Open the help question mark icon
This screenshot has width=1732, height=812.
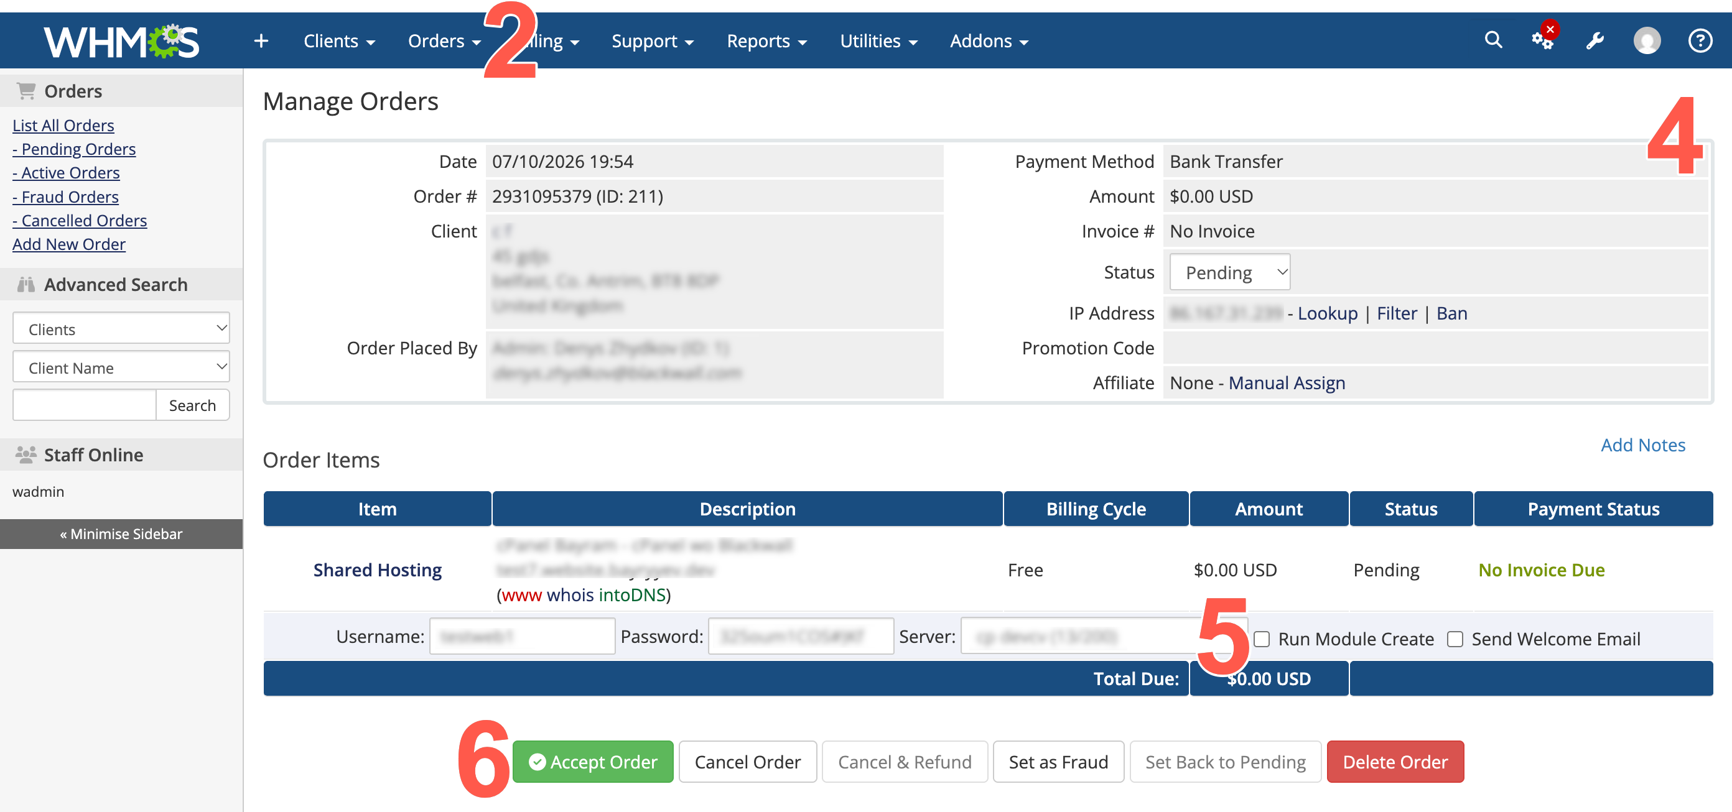click(1700, 40)
